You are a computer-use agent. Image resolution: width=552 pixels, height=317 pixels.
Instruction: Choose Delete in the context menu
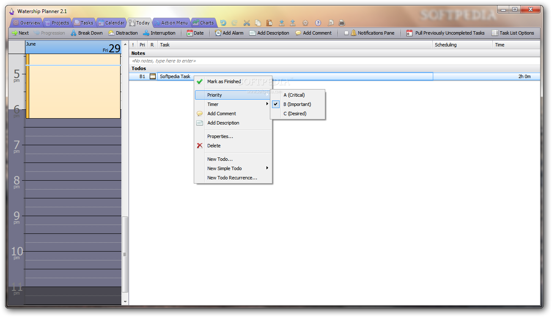click(233, 146)
